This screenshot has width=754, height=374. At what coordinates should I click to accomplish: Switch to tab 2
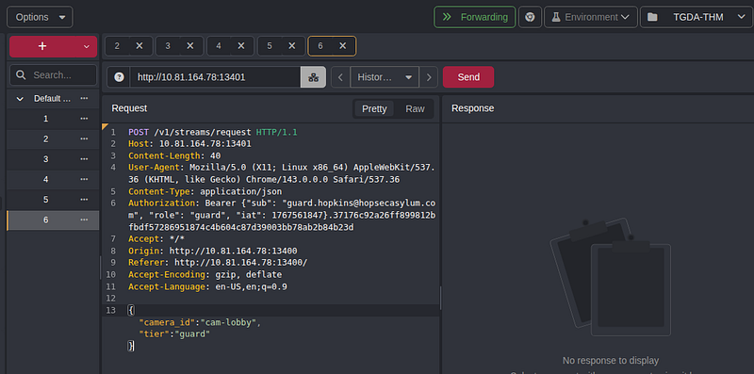coord(117,46)
